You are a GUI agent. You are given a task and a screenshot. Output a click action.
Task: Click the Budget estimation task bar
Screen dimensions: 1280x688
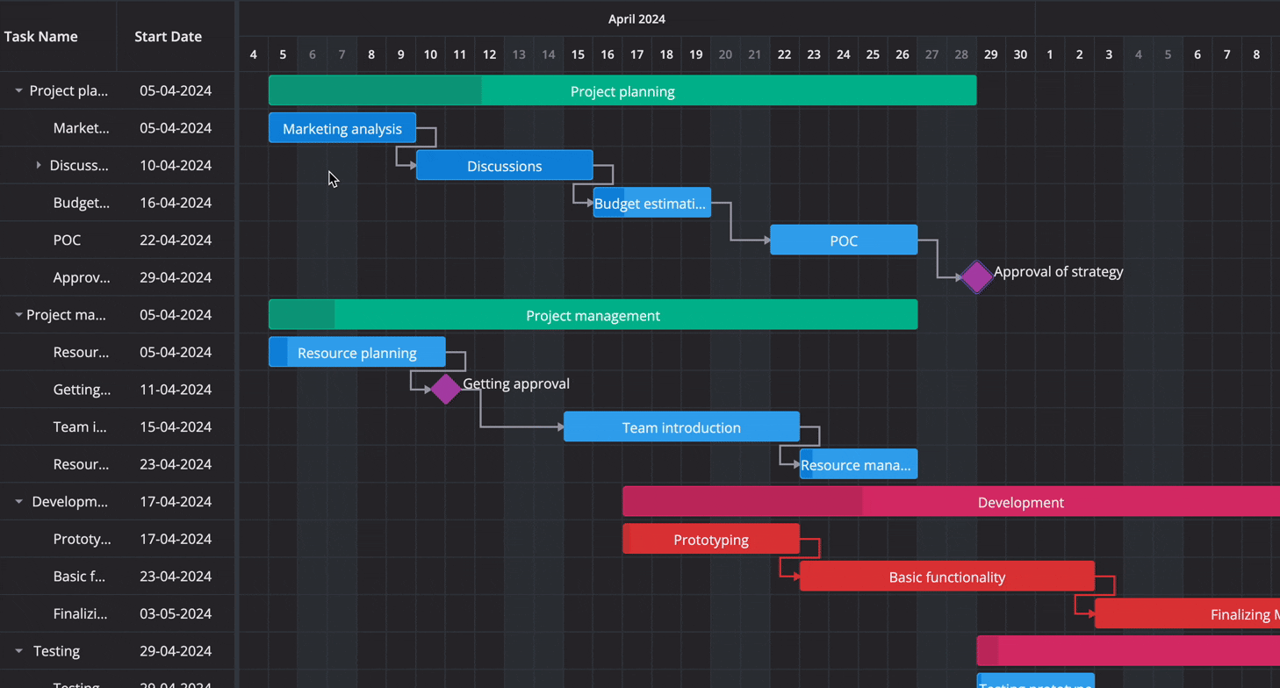(x=651, y=204)
